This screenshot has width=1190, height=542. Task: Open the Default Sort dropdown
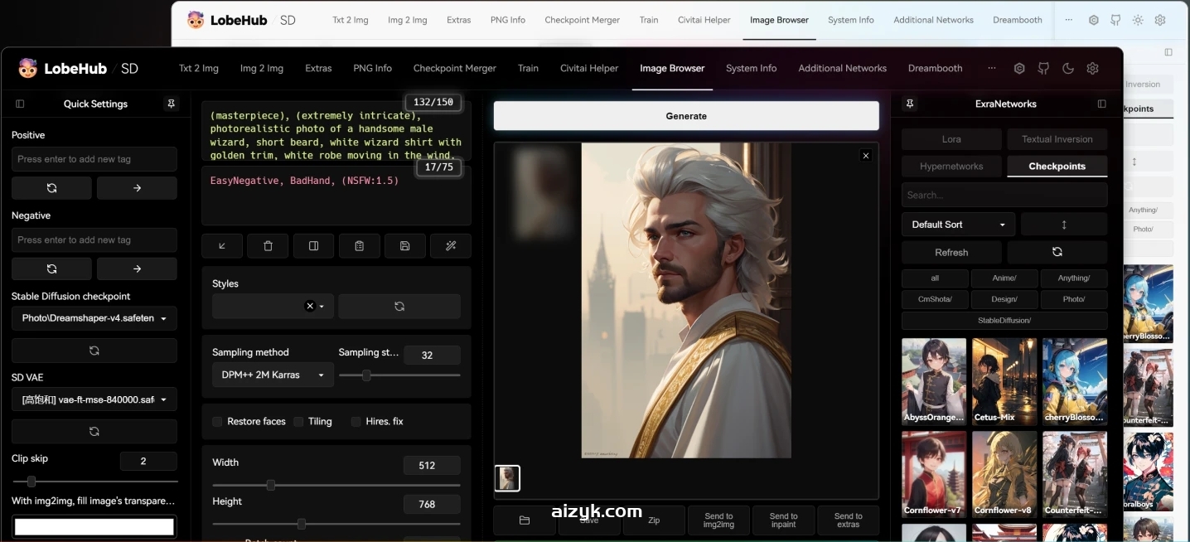(958, 225)
